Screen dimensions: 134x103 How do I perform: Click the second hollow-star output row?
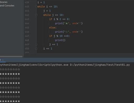[10, 79]
